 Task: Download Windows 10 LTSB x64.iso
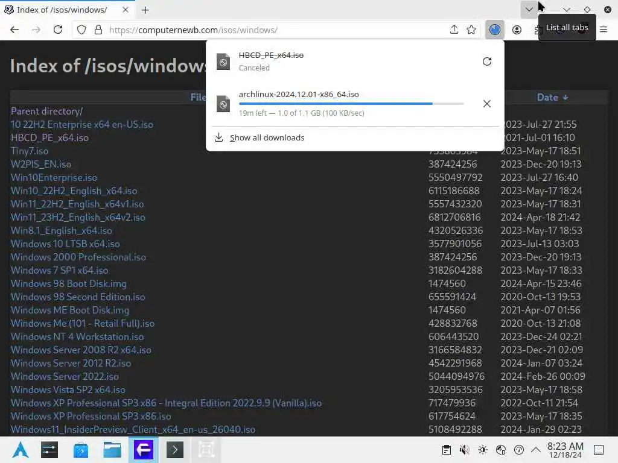pyautogui.click(x=65, y=244)
